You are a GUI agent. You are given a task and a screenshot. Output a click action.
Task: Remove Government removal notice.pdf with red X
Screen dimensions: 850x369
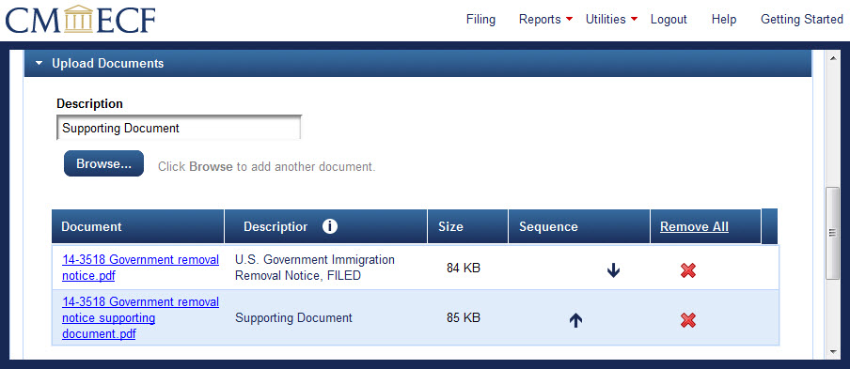click(x=688, y=270)
